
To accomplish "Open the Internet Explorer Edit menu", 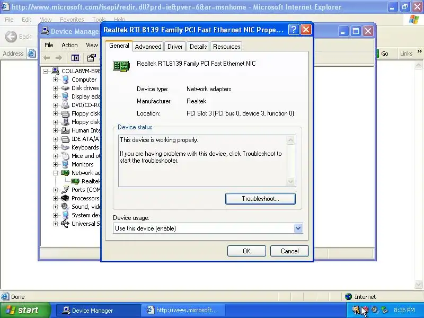I will [x=26, y=20].
